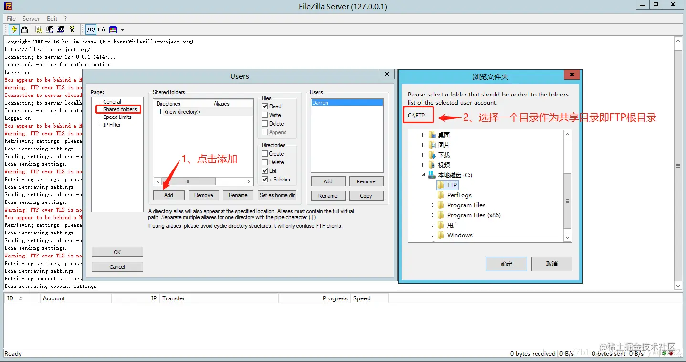686x362 pixels.
Task: Click the Program Files (x86) folder icon
Action: click(x=441, y=215)
